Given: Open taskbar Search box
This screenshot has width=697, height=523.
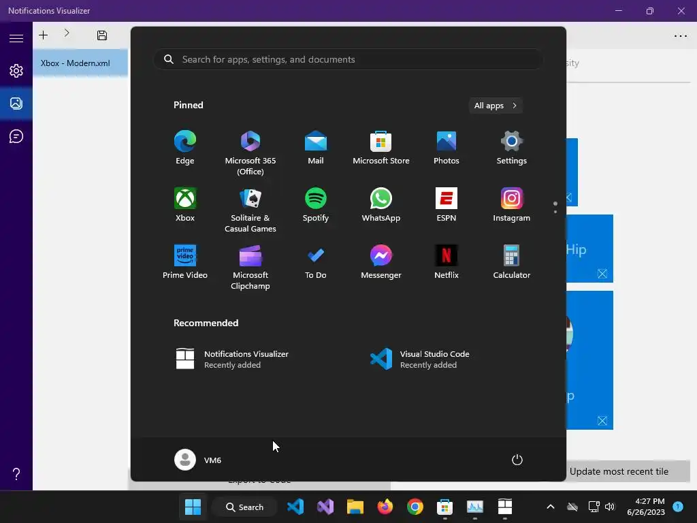Looking at the screenshot, I should tap(245, 507).
